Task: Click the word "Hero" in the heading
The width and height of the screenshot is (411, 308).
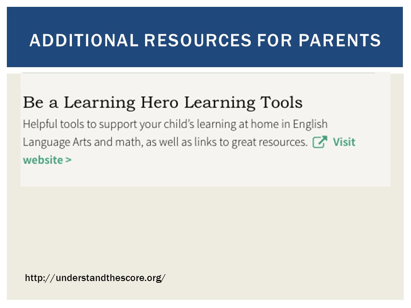Action: click(x=159, y=102)
